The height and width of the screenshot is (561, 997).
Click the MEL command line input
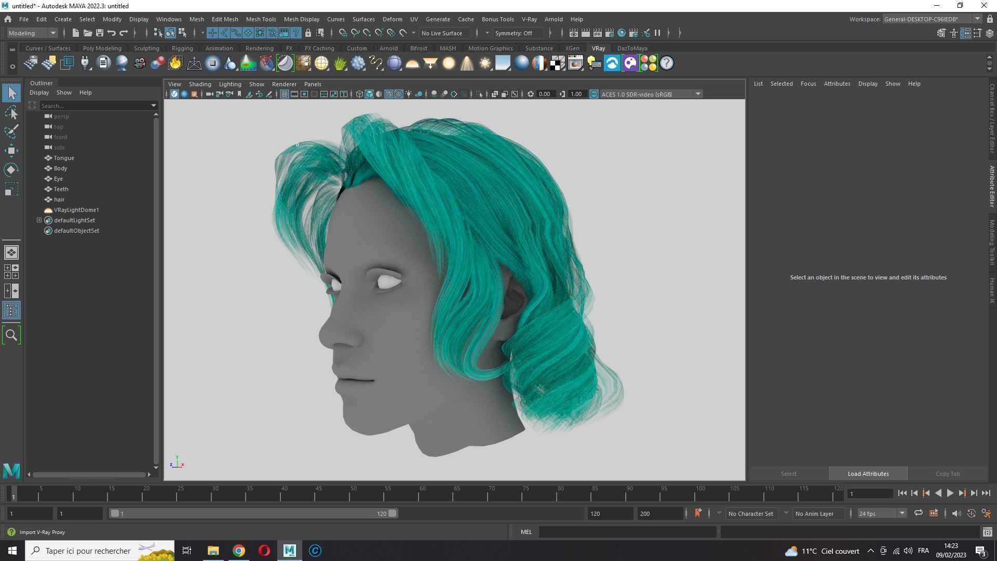(x=627, y=532)
